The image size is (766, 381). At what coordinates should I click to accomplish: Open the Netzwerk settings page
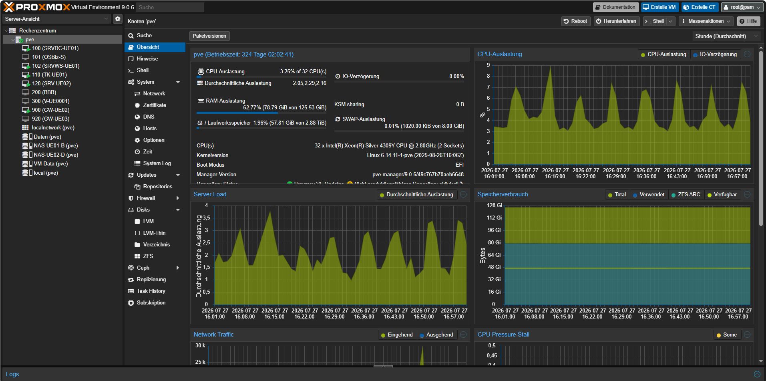click(155, 94)
